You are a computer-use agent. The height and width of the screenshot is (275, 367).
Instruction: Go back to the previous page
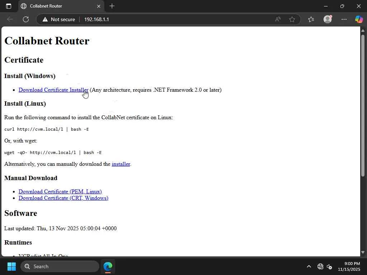click(10, 19)
